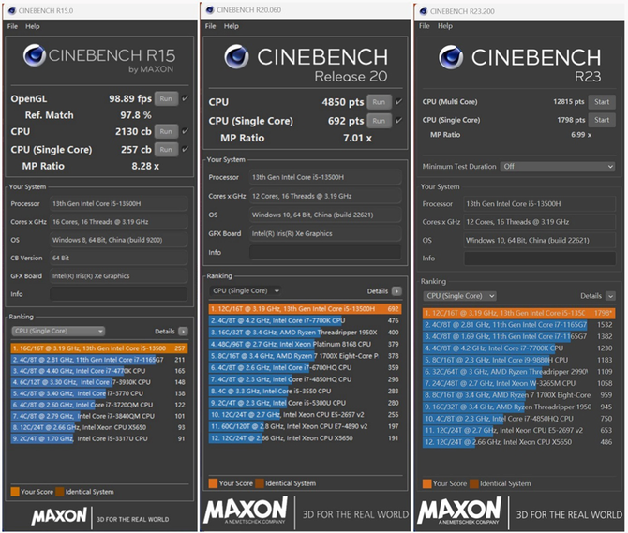Run the CPU test in R20
Screen dimensions: 628x533
tap(379, 102)
